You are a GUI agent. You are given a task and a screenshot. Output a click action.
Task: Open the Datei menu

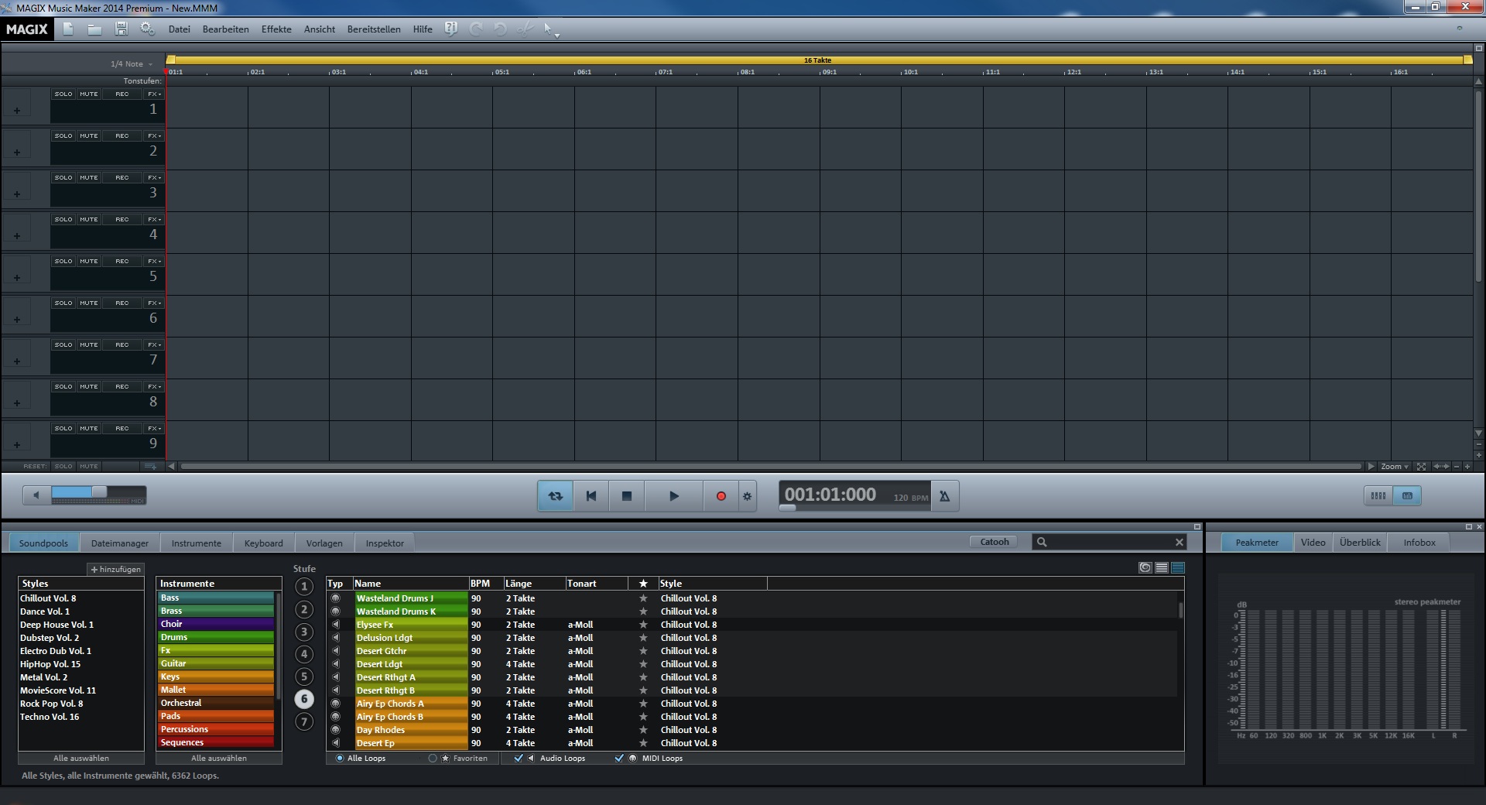point(179,29)
